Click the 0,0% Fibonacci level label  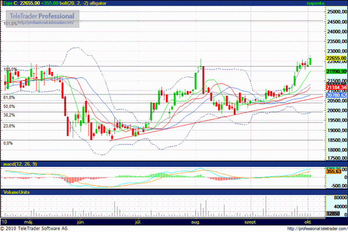tap(8, 143)
